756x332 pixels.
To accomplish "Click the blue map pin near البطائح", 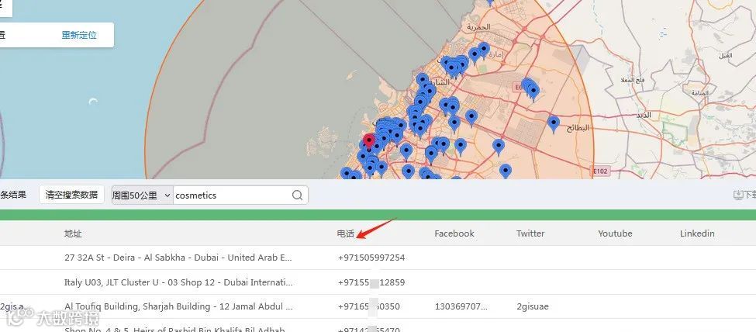I will click(554, 124).
